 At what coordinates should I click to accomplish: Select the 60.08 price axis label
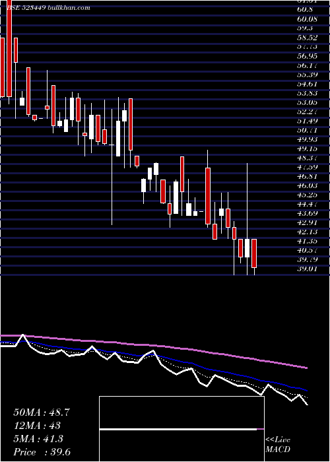click(x=307, y=19)
